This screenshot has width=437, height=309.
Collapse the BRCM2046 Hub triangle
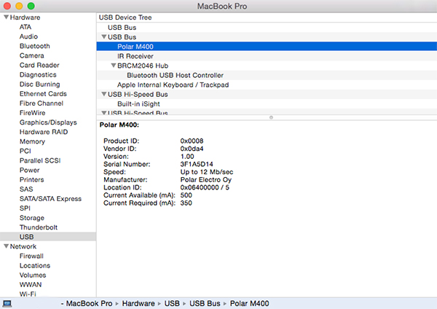pyautogui.click(x=113, y=66)
